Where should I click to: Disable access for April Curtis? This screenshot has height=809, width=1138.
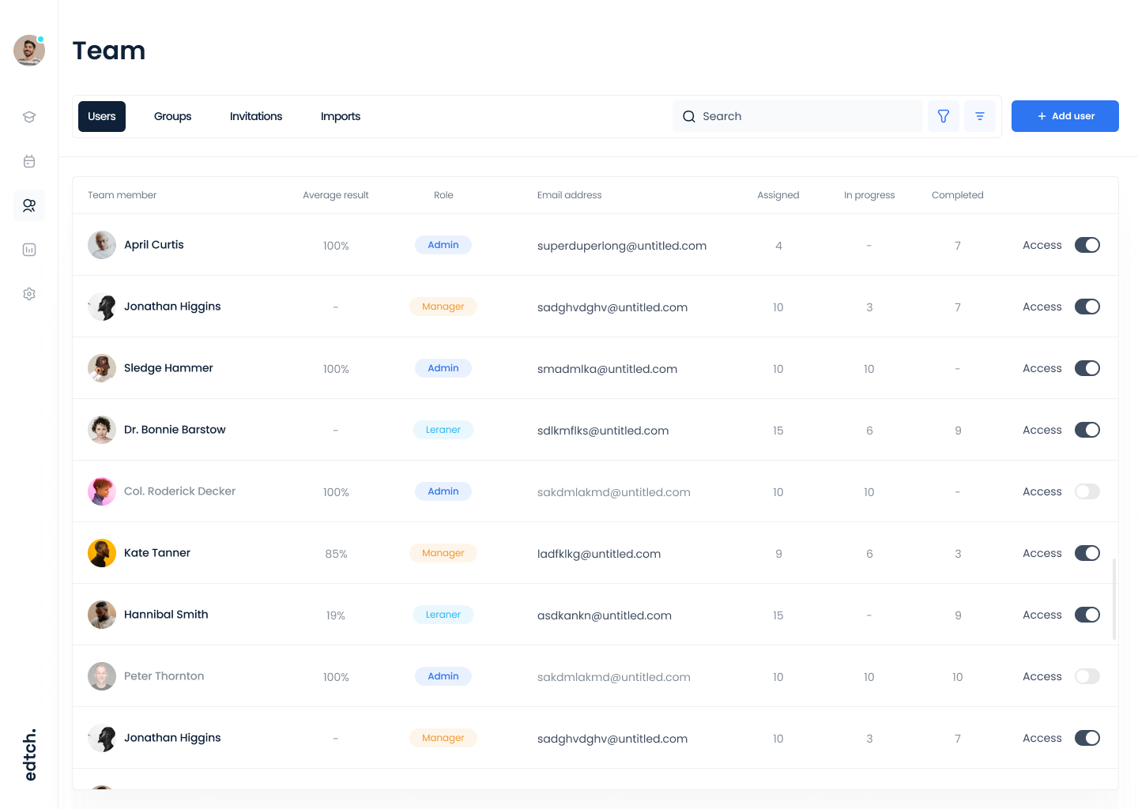pyautogui.click(x=1087, y=245)
